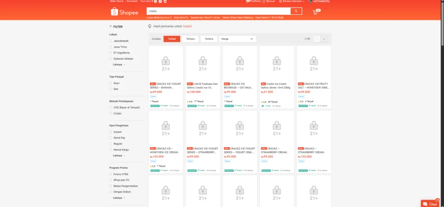Search suggestion Paketan Shock Depan Belakang

click(x=238, y=17)
